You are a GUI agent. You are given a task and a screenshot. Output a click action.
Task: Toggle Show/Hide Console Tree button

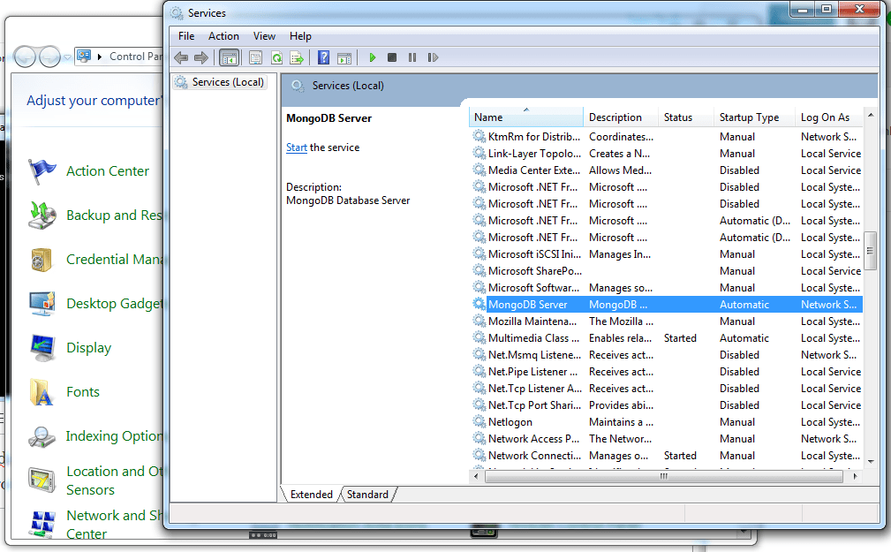(x=229, y=57)
